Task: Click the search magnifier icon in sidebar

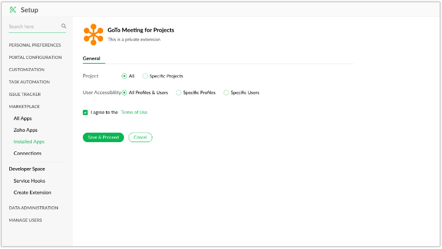Action: [x=64, y=26]
